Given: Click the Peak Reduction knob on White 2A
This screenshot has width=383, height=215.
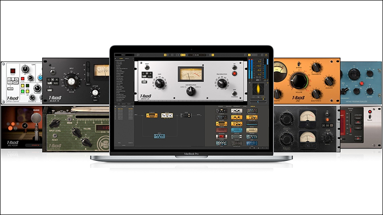Looking at the screenshot, I should pos(222,84).
